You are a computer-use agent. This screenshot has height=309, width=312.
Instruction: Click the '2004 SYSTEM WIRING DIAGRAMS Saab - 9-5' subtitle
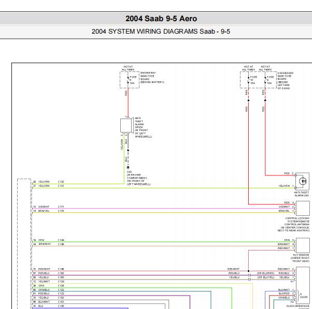pyautogui.click(x=161, y=32)
